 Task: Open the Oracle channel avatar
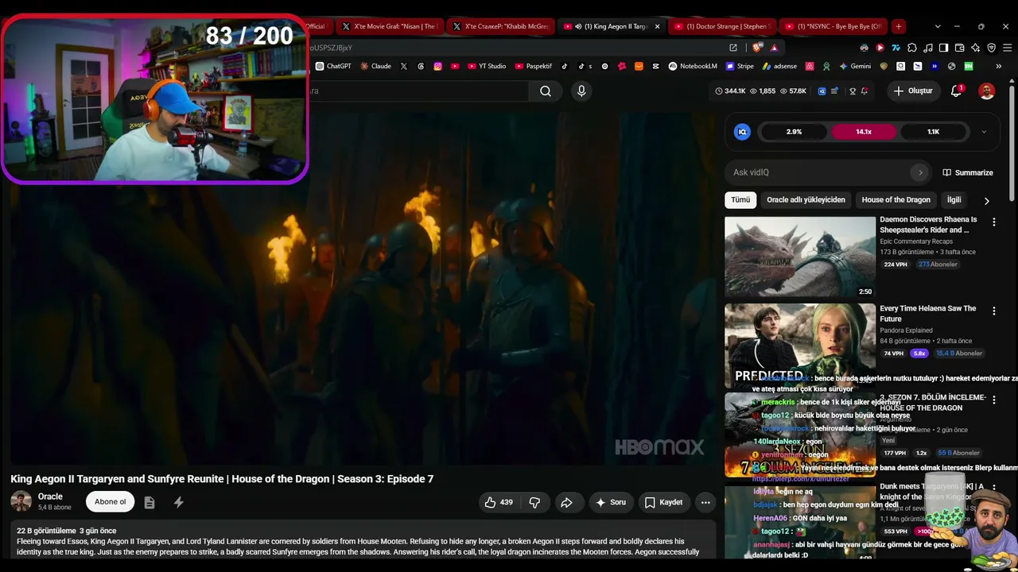(21, 501)
